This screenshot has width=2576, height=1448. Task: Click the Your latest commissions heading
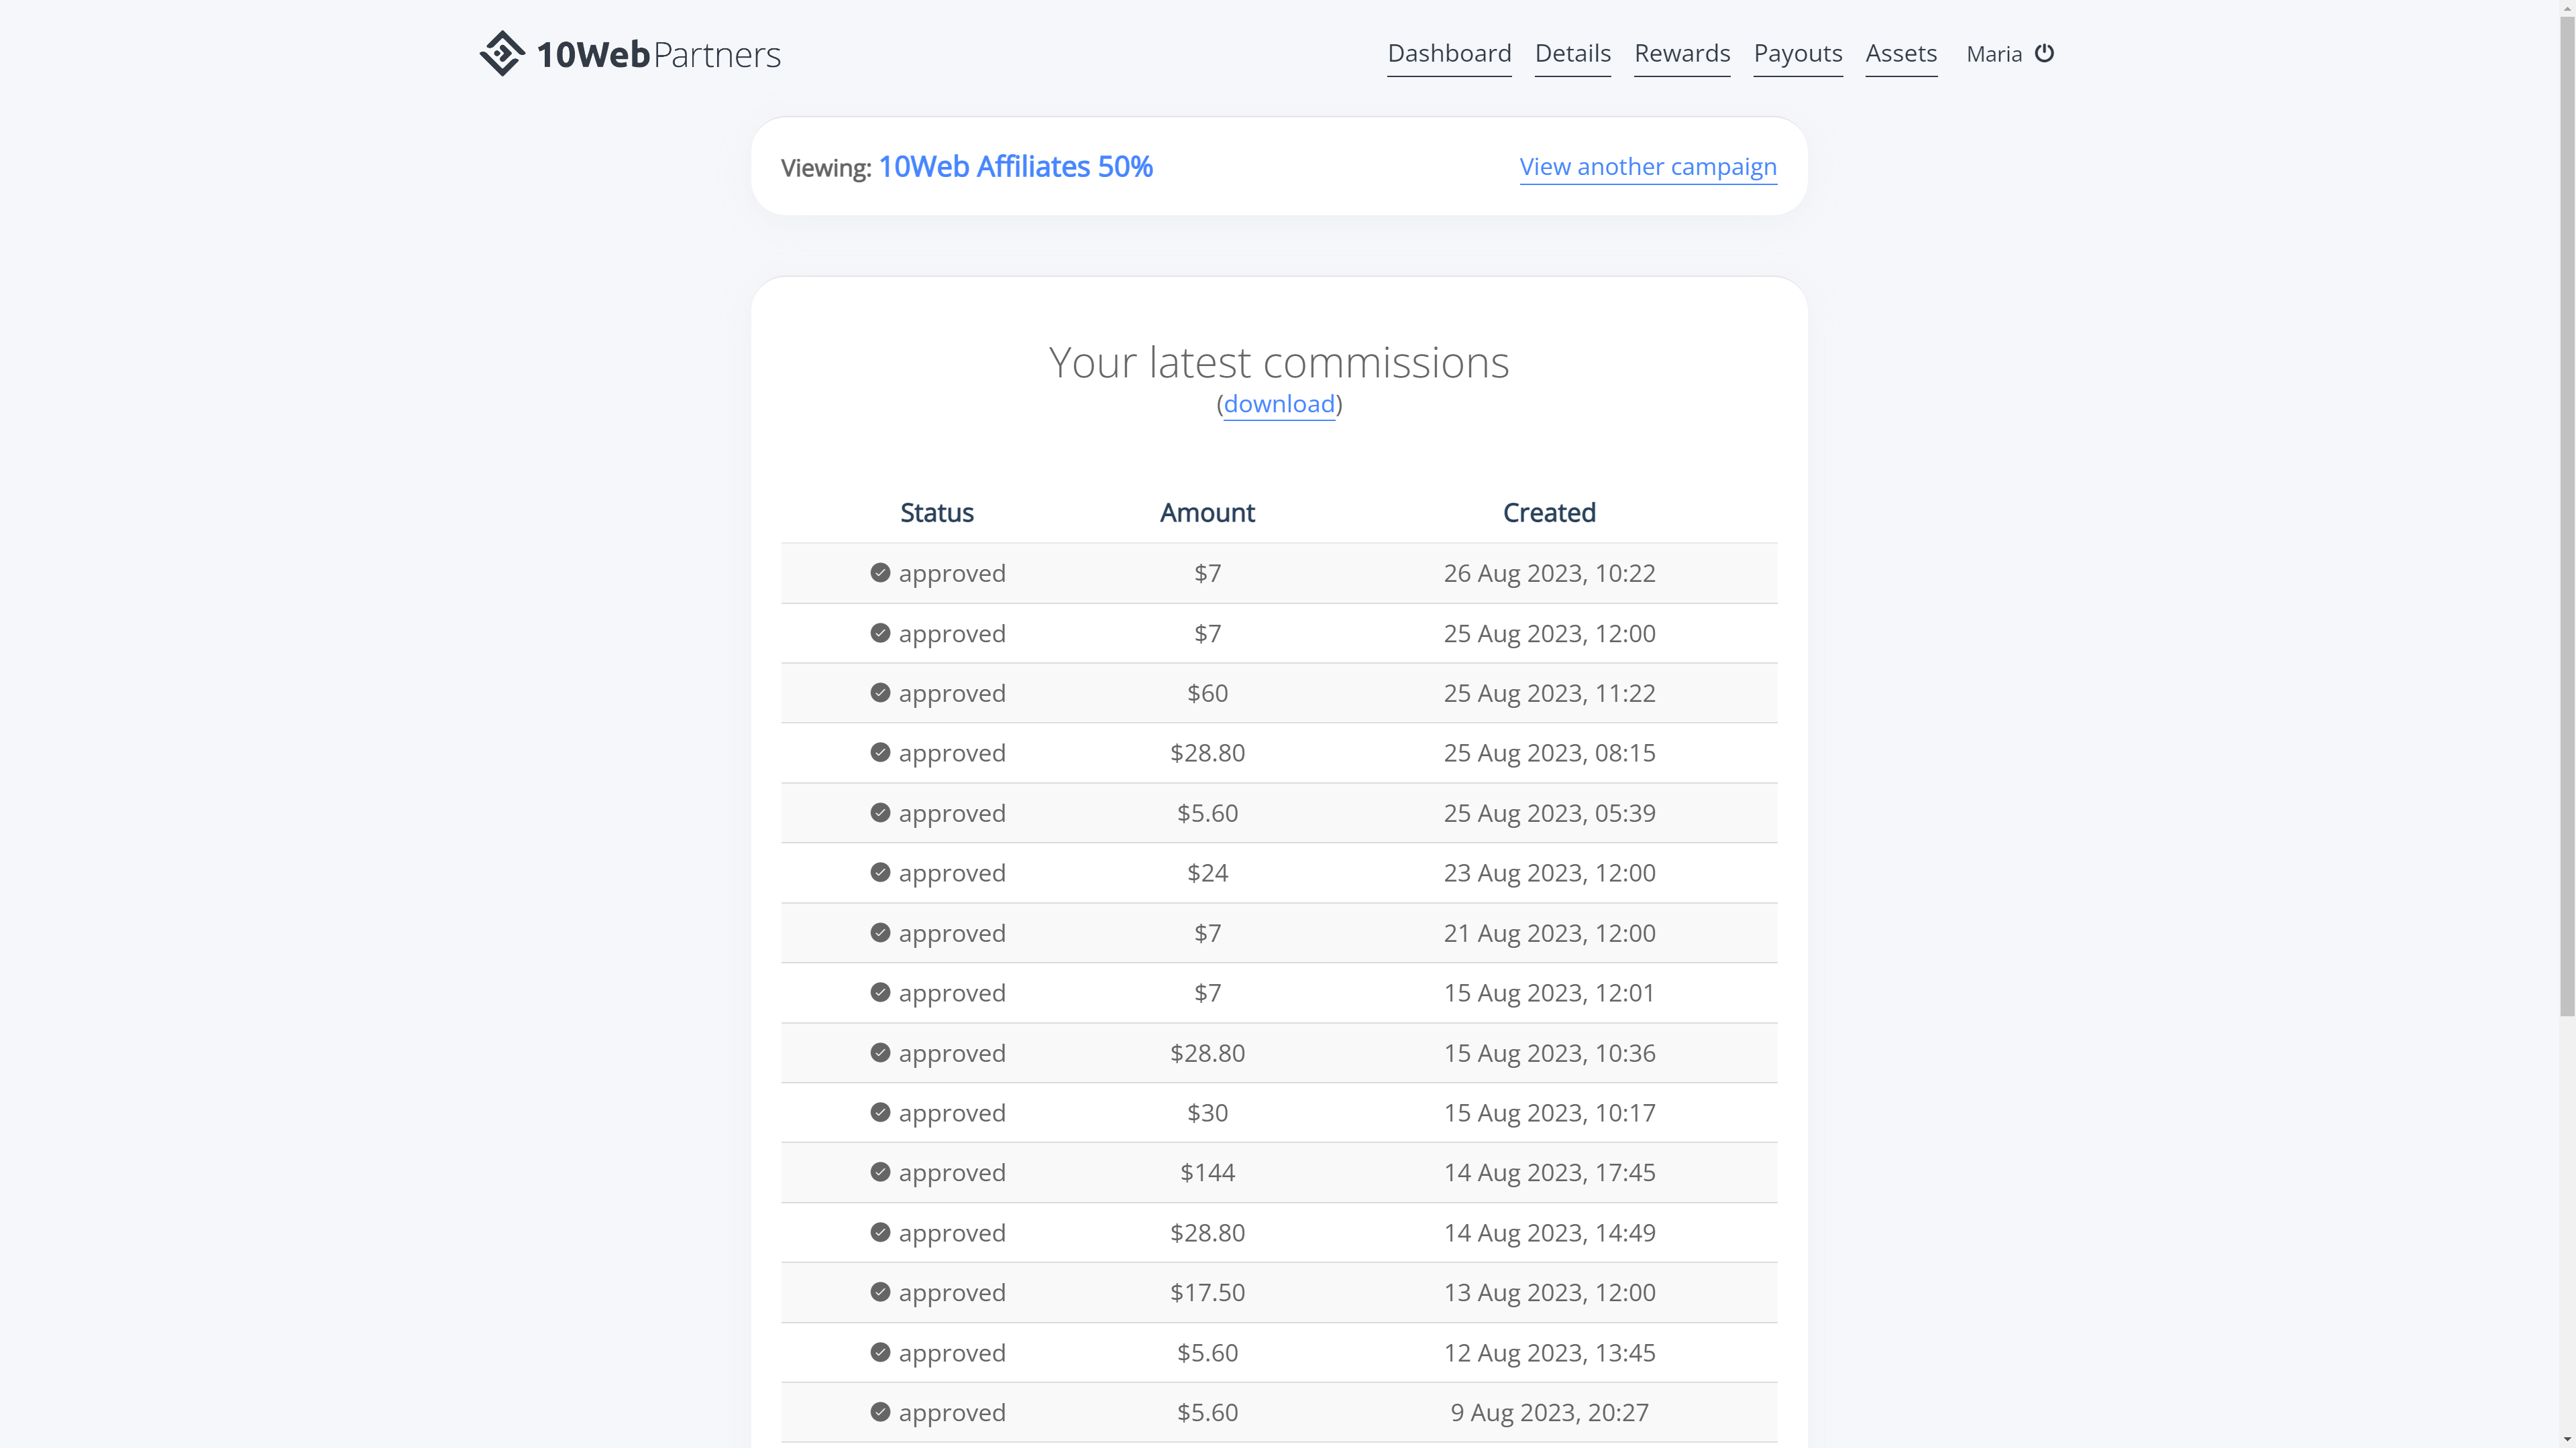[1279, 362]
